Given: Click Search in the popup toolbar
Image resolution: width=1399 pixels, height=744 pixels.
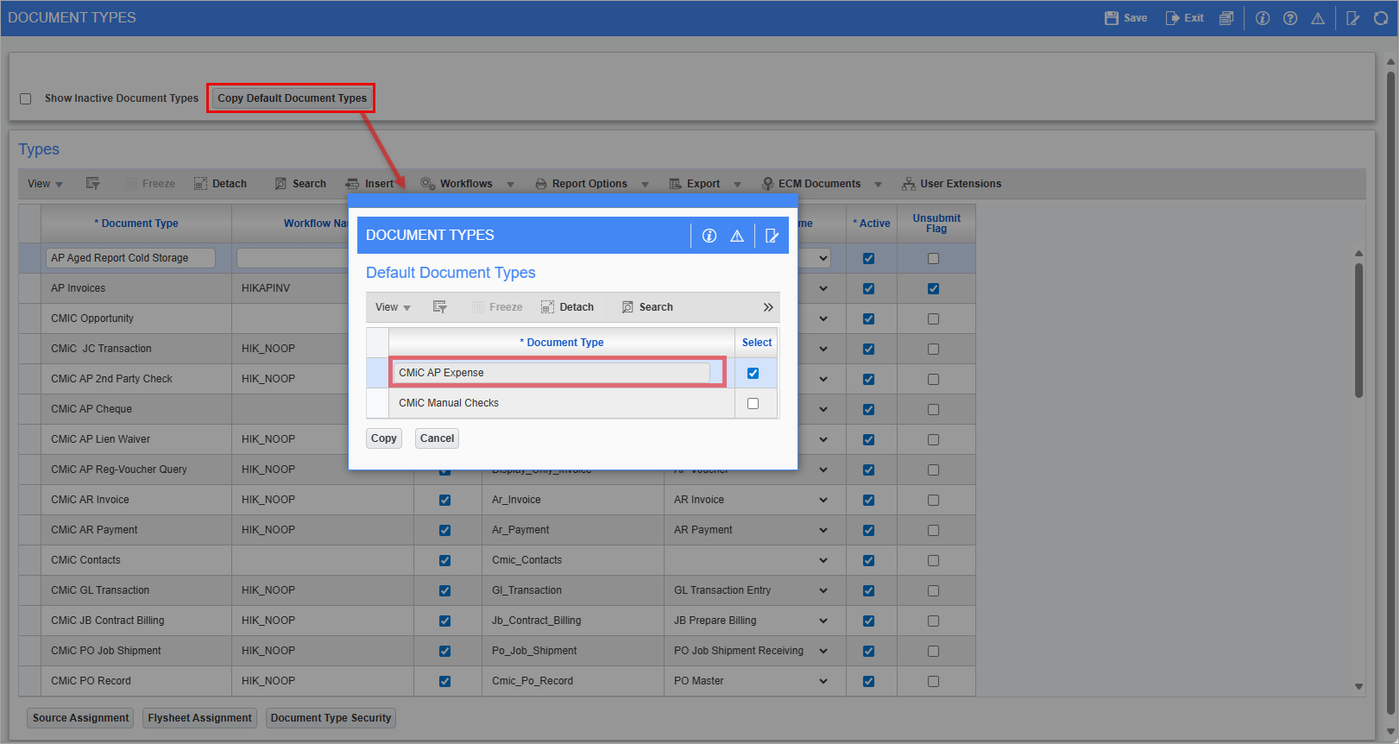Looking at the screenshot, I should tap(647, 307).
